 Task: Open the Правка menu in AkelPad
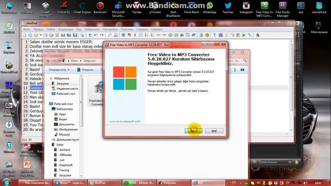pos(38,29)
